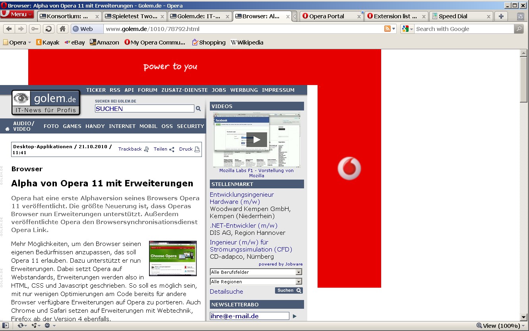Image resolution: width=529 pixels, height=331 pixels.
Task: Enable Opera Turbo via its status bar icon
Action: coord(48,325)
